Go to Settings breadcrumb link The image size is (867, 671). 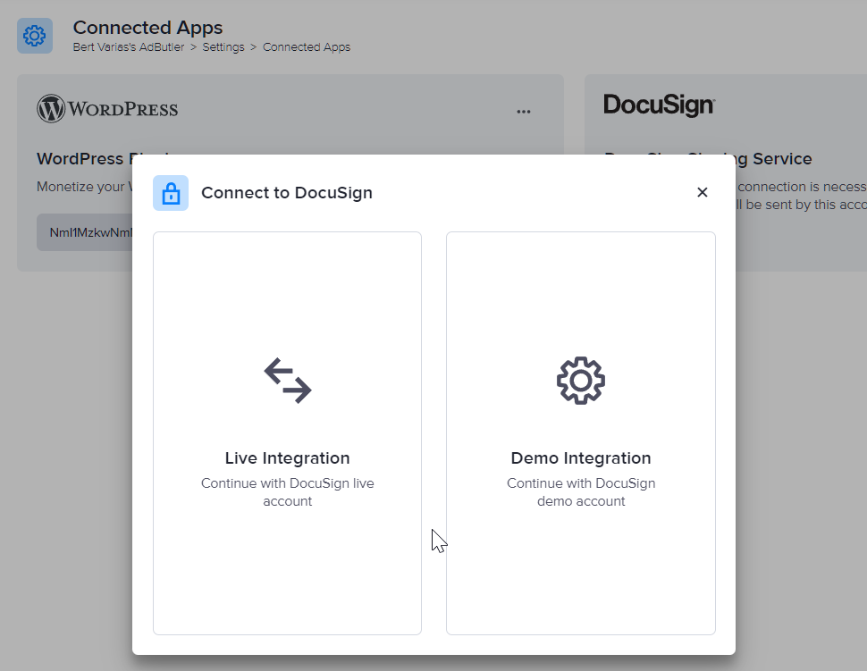point(223,47)
